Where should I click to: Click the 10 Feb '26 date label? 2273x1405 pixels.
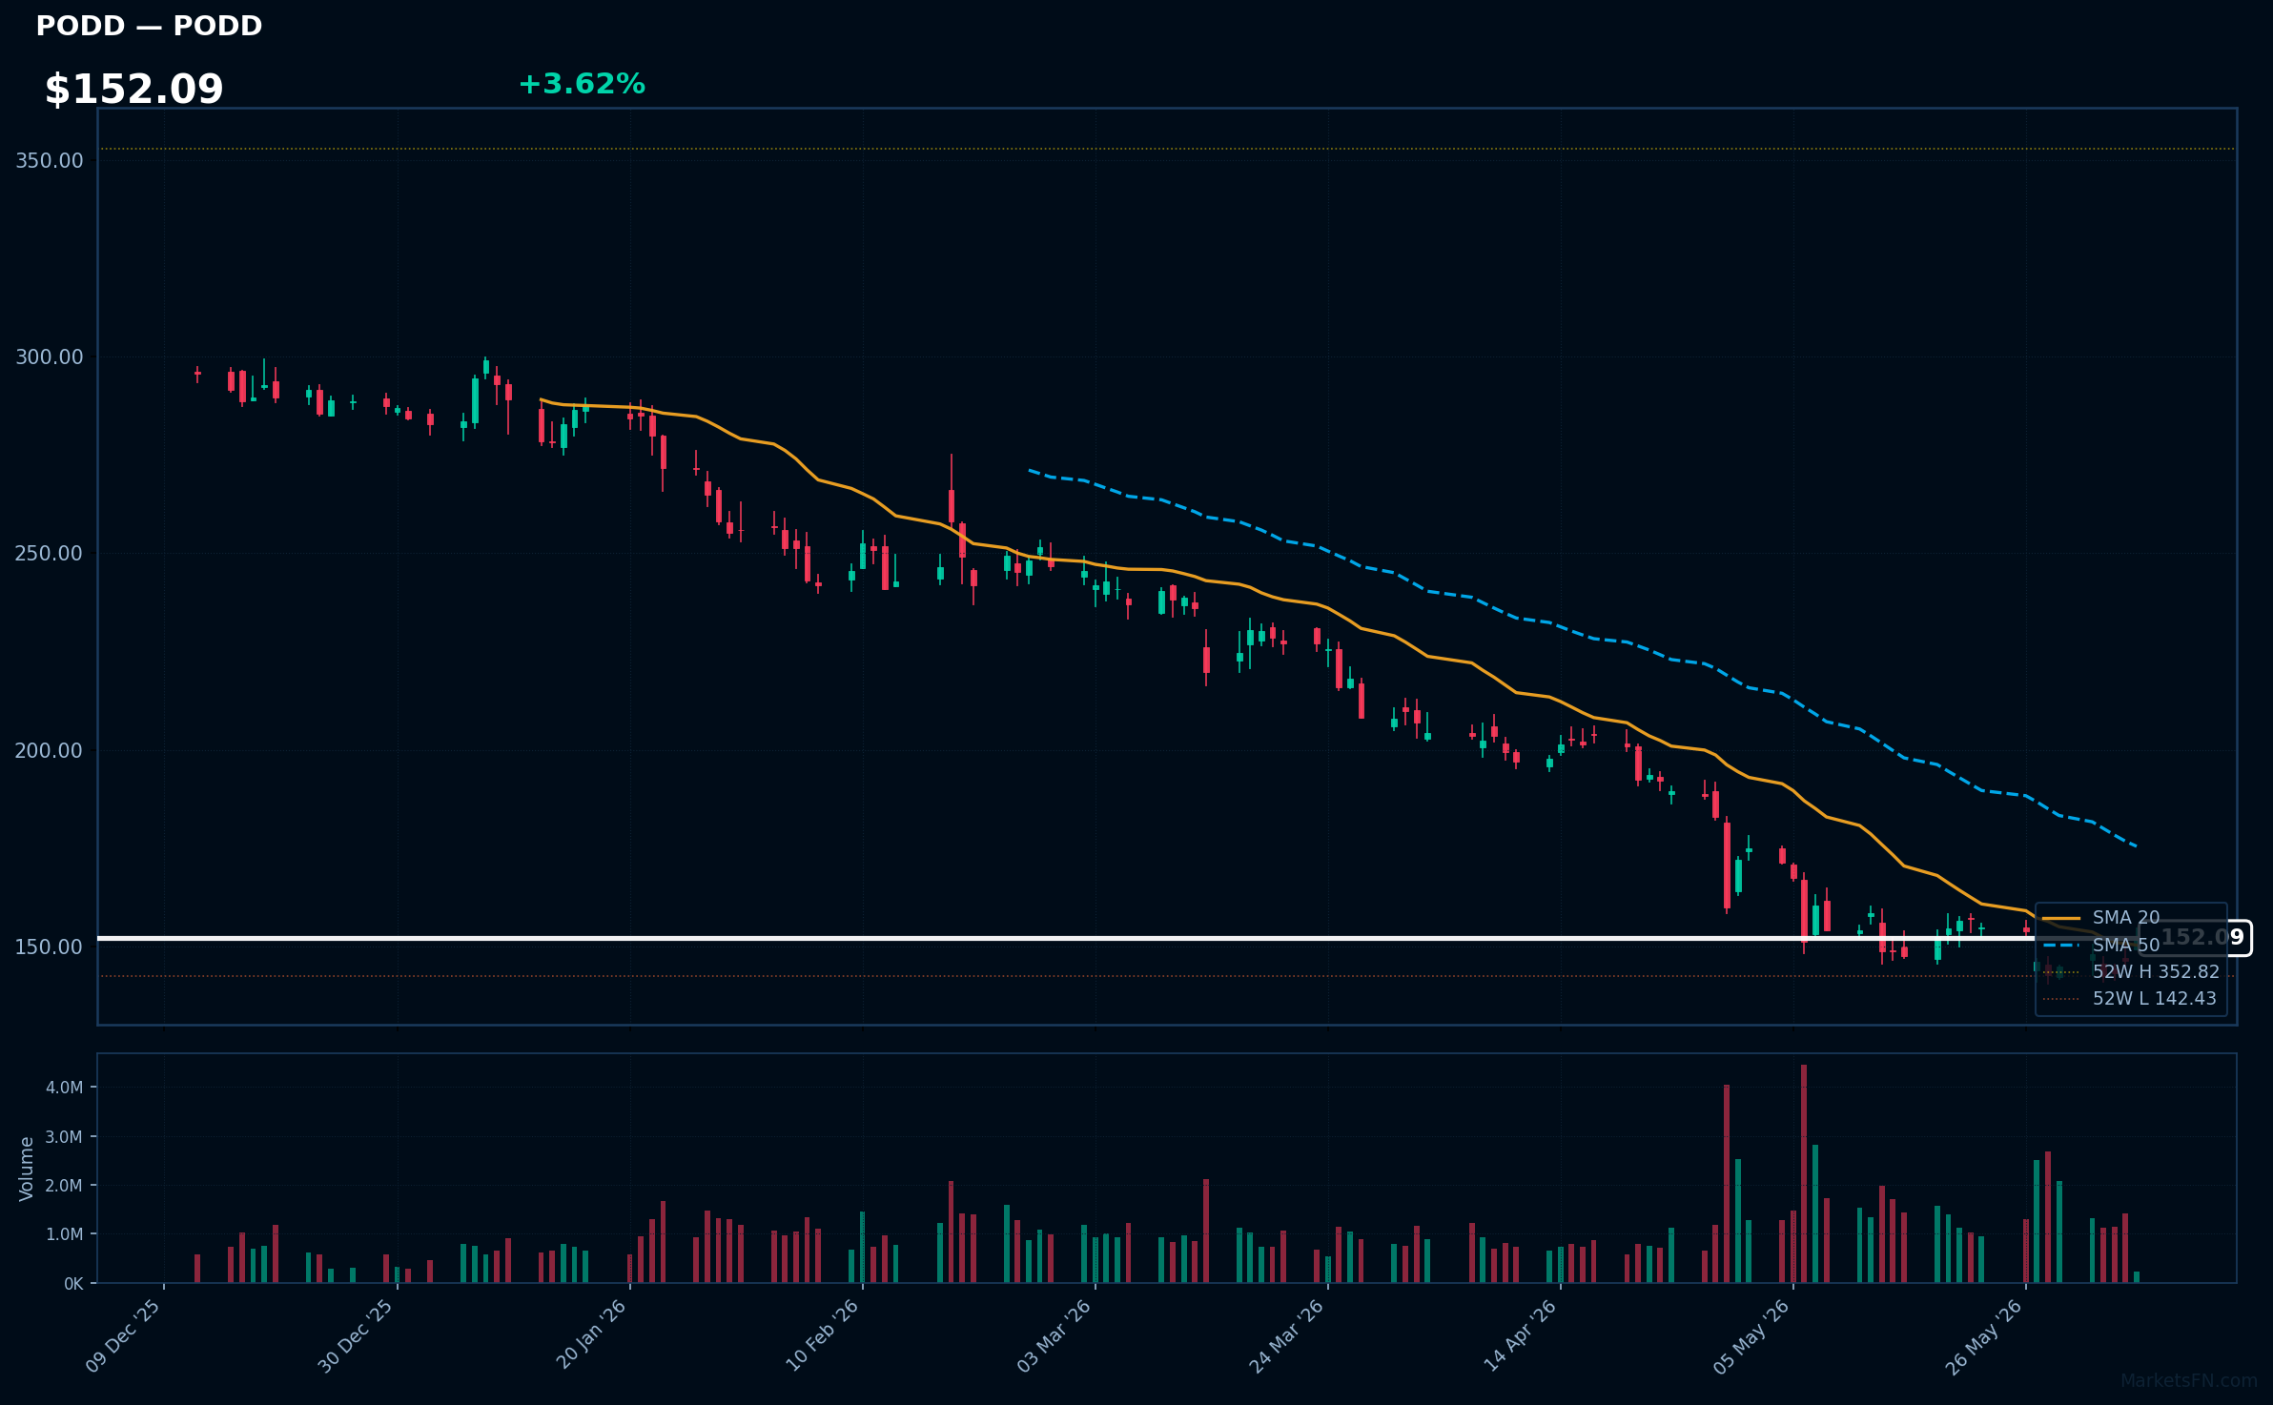(823, 1335)
